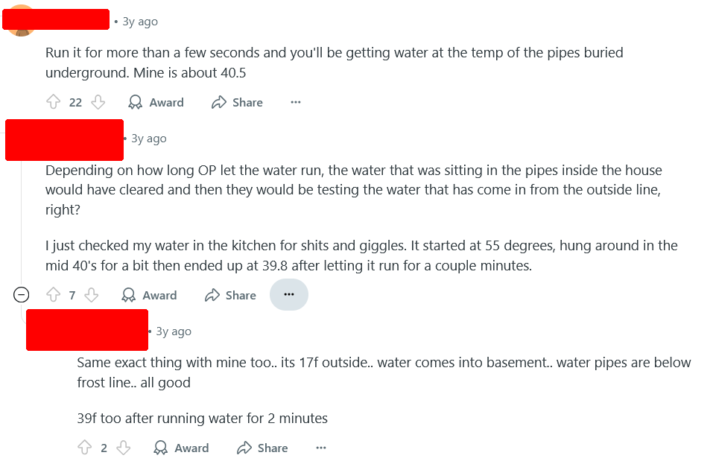Open the reply author's redacted username
Screen dimensions: 713x470
click(87, 330)
